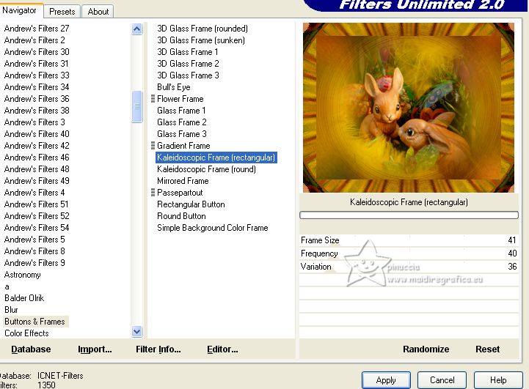Viewport: 529px width, 389px height.
Task: Choose the Mirrored Frame filter
Action: [183, 181]
